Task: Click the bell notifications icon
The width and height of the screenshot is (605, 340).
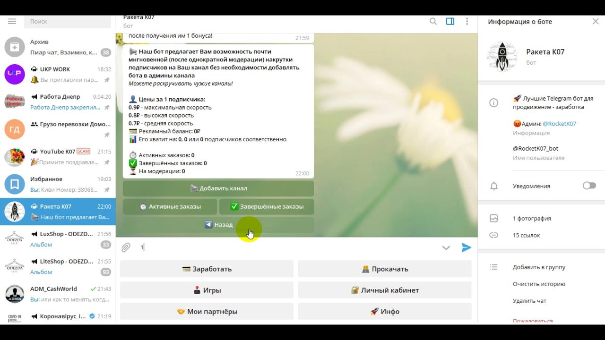Action: (494, 186)
